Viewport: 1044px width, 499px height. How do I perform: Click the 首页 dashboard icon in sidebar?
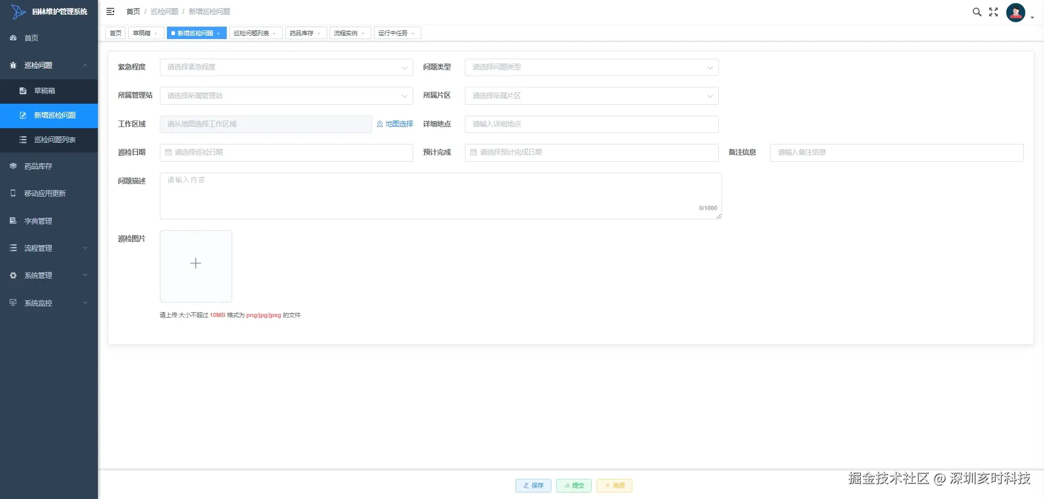coord(13,38)
